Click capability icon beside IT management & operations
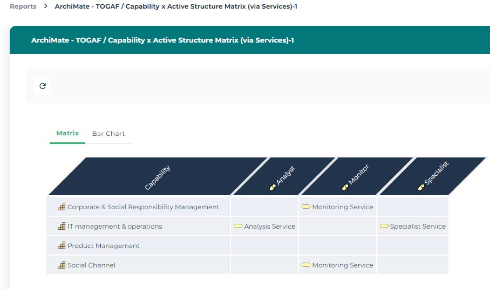The image size is (490, 289). pos(62,226)
